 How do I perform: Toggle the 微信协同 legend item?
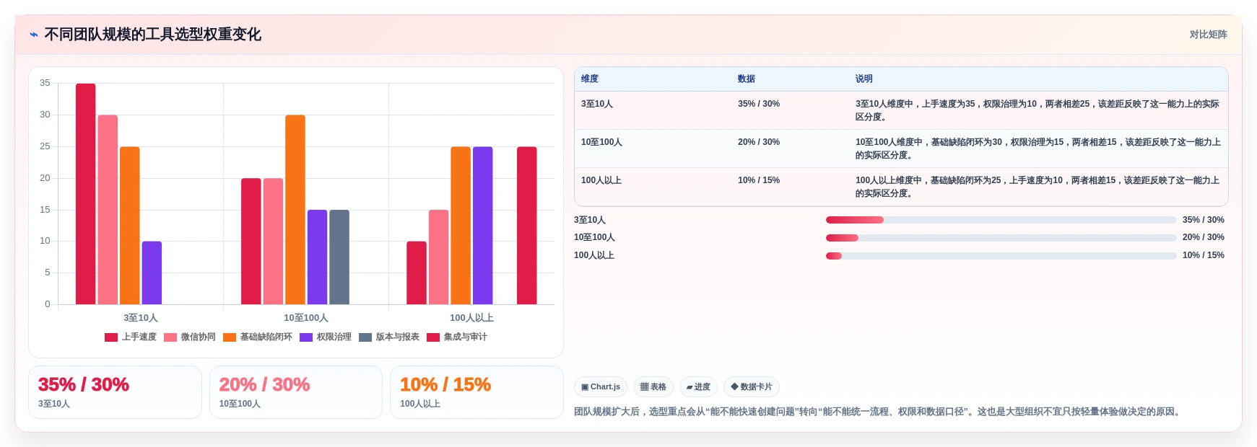pos(190,337)
